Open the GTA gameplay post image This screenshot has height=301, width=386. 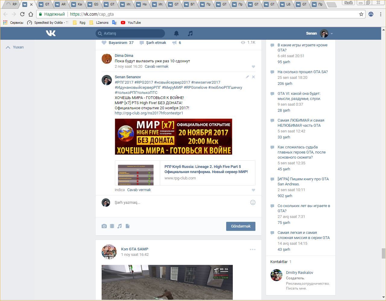167,282
